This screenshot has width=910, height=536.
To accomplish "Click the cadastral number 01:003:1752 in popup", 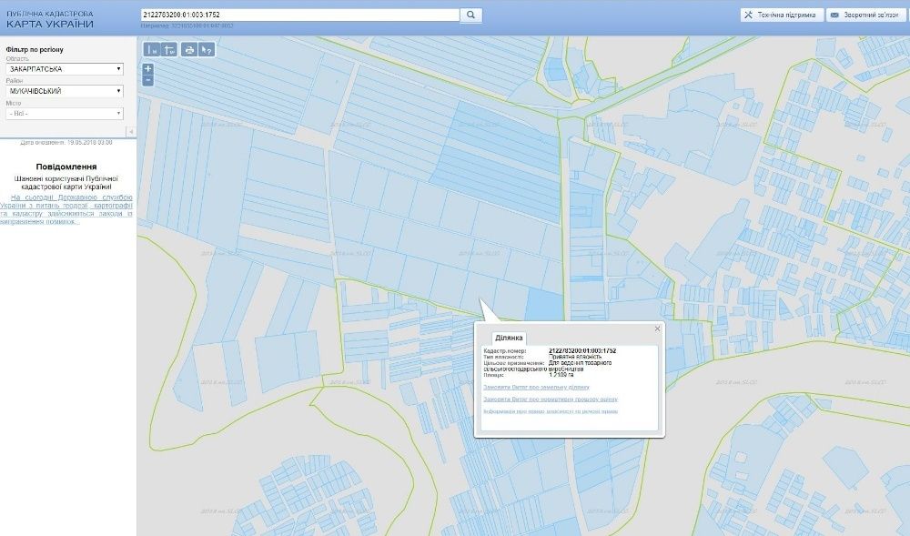I will click(582, 351).
